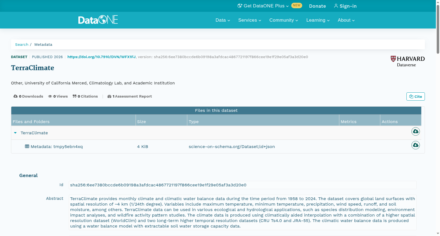Click the Citations quote icon
This screenshot has width=440, height=236.
point(75,96)
